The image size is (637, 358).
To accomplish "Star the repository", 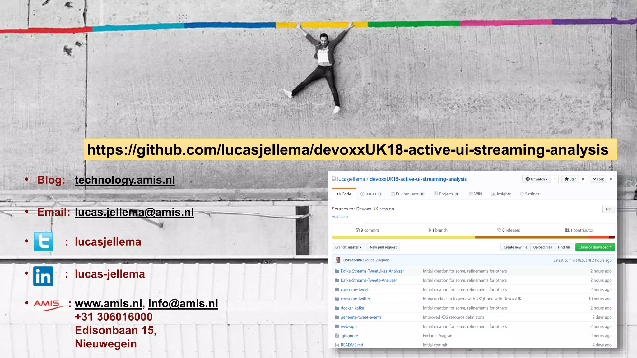I will (x=570, y=179).
